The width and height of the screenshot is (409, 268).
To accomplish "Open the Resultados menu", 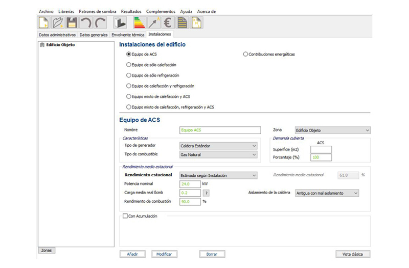I will [x=131, y=11].
